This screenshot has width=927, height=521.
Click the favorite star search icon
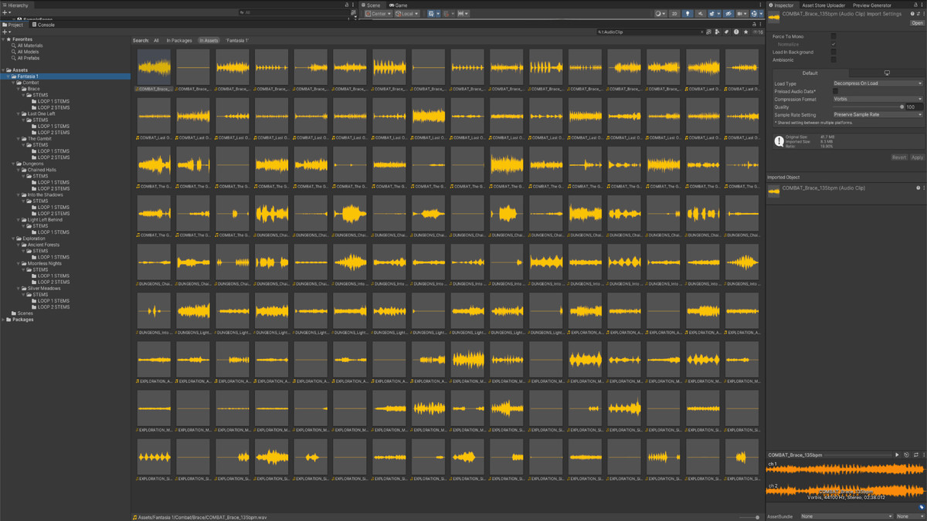745,32
